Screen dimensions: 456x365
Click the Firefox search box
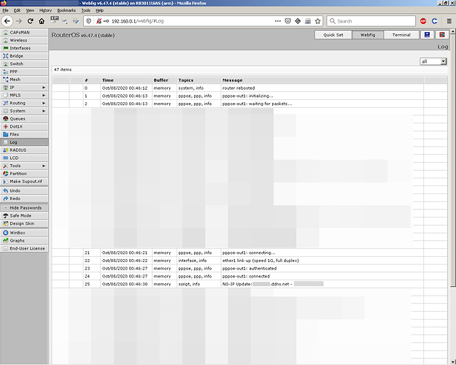coord(371,21)
